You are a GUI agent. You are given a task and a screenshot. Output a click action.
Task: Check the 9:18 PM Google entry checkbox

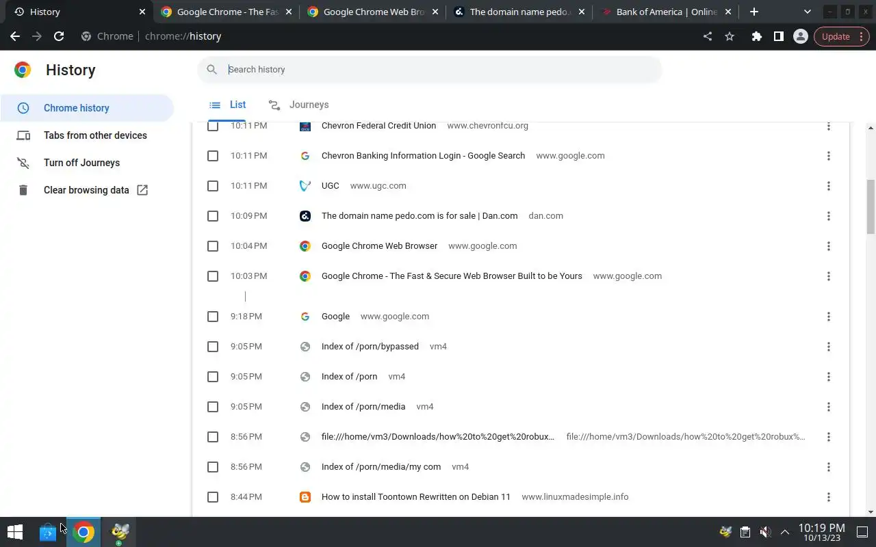pyautogui.click(x=213, y=317)
